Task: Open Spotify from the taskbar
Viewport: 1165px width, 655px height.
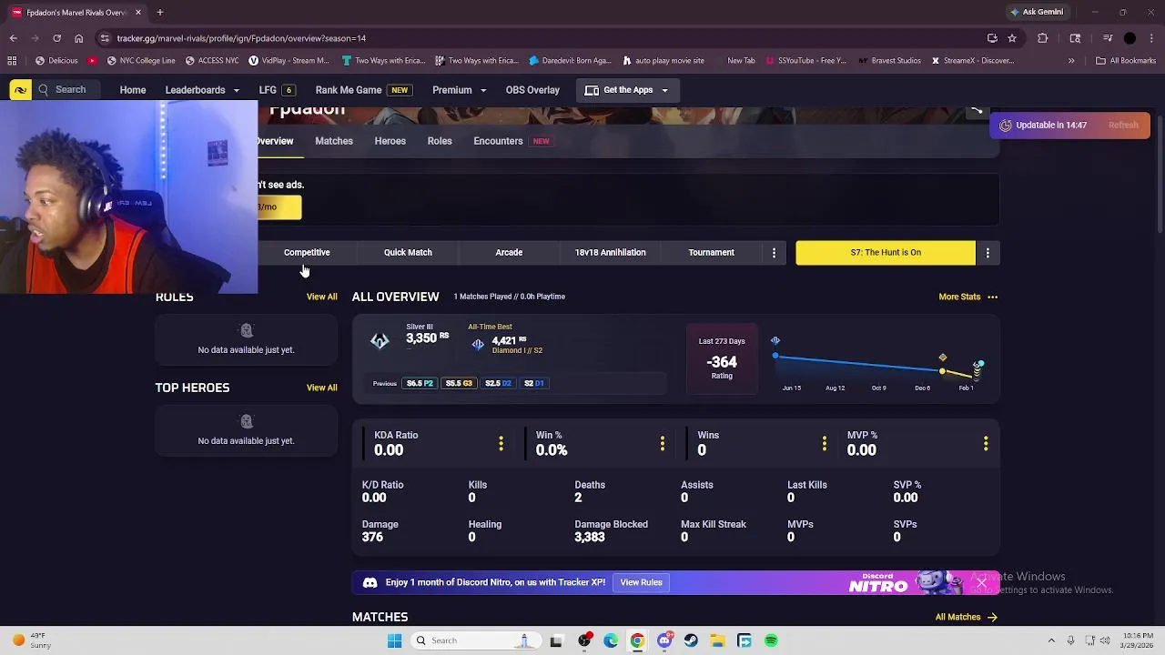Action: click(x=771, y=640)
